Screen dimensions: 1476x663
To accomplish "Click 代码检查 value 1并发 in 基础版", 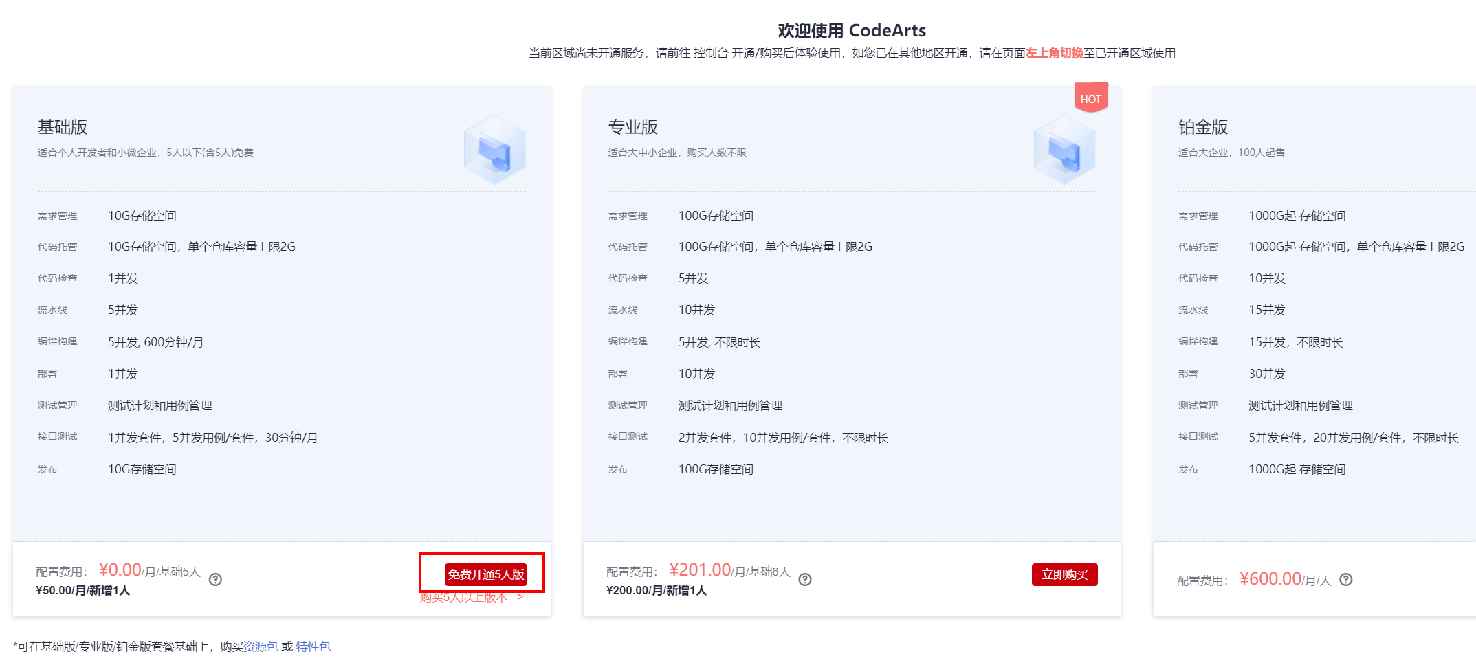I will [x=123, y=278].
